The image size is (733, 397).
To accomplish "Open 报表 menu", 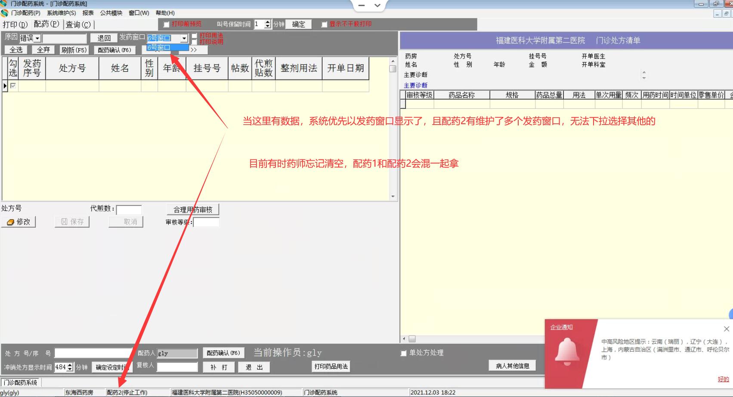I will click(x=88, y=13).
